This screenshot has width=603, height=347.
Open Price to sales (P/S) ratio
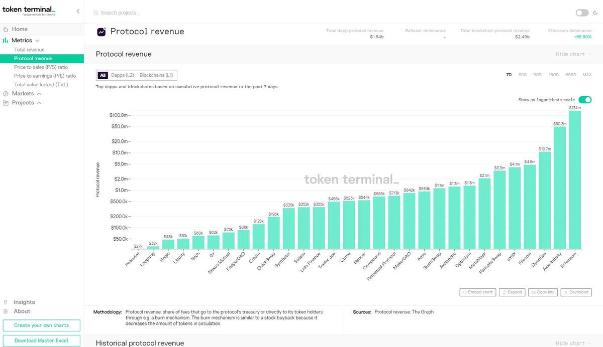pyautogui.click(x=42, y=67)
